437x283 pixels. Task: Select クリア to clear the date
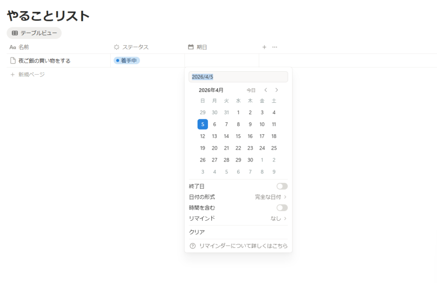click(197, 232)
